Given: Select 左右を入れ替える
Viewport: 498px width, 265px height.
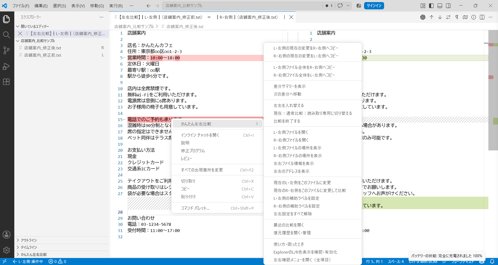Looking at the screenshot, I should (313, 105).
